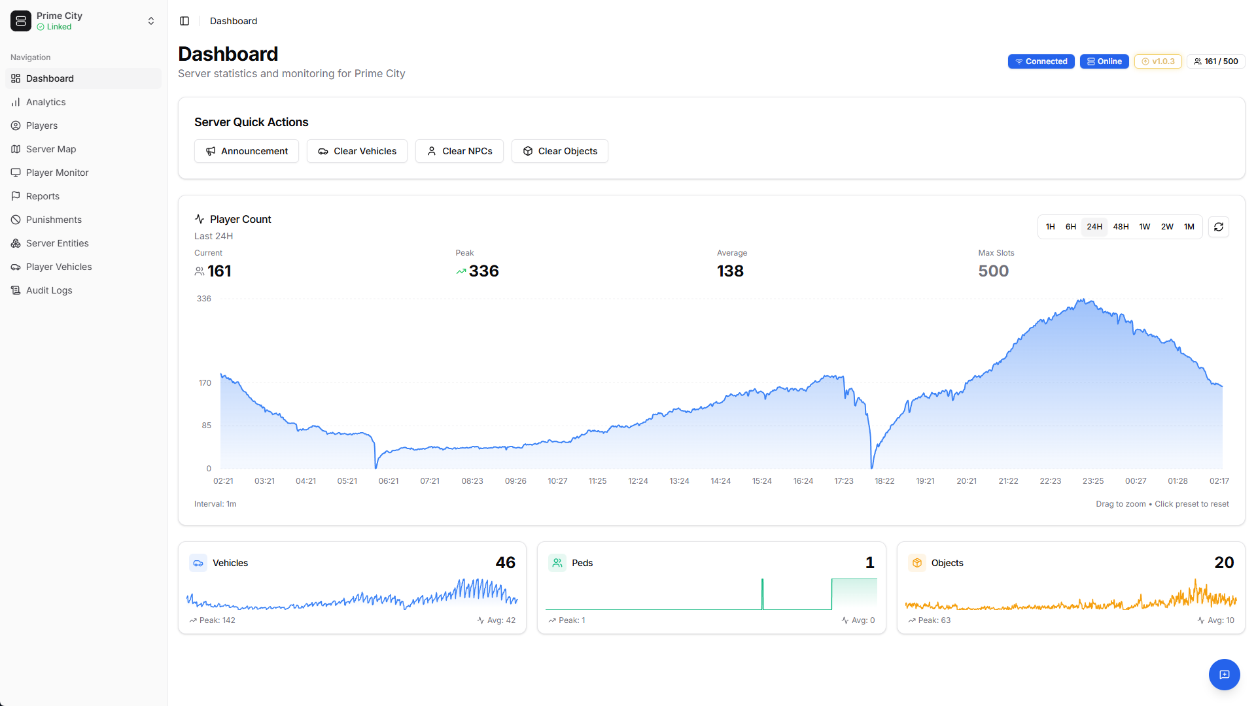Viewport: 1256px width, 706px height.
Task: Click the v1.0.3 version badge
Action: [x=1157, y=61]
